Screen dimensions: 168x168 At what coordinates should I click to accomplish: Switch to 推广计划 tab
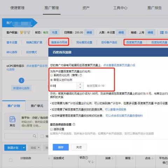click(x=14, y=106)
